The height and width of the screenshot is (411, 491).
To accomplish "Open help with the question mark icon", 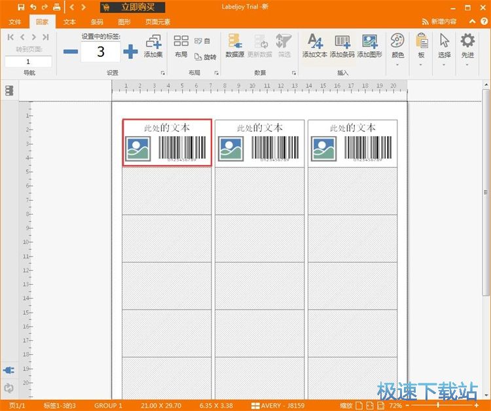I will click(x=484, y=22).
